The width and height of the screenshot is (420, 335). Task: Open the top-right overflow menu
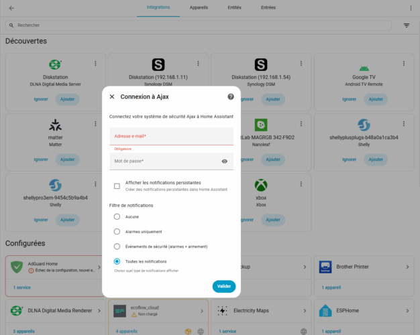click(x=411, y=8)
